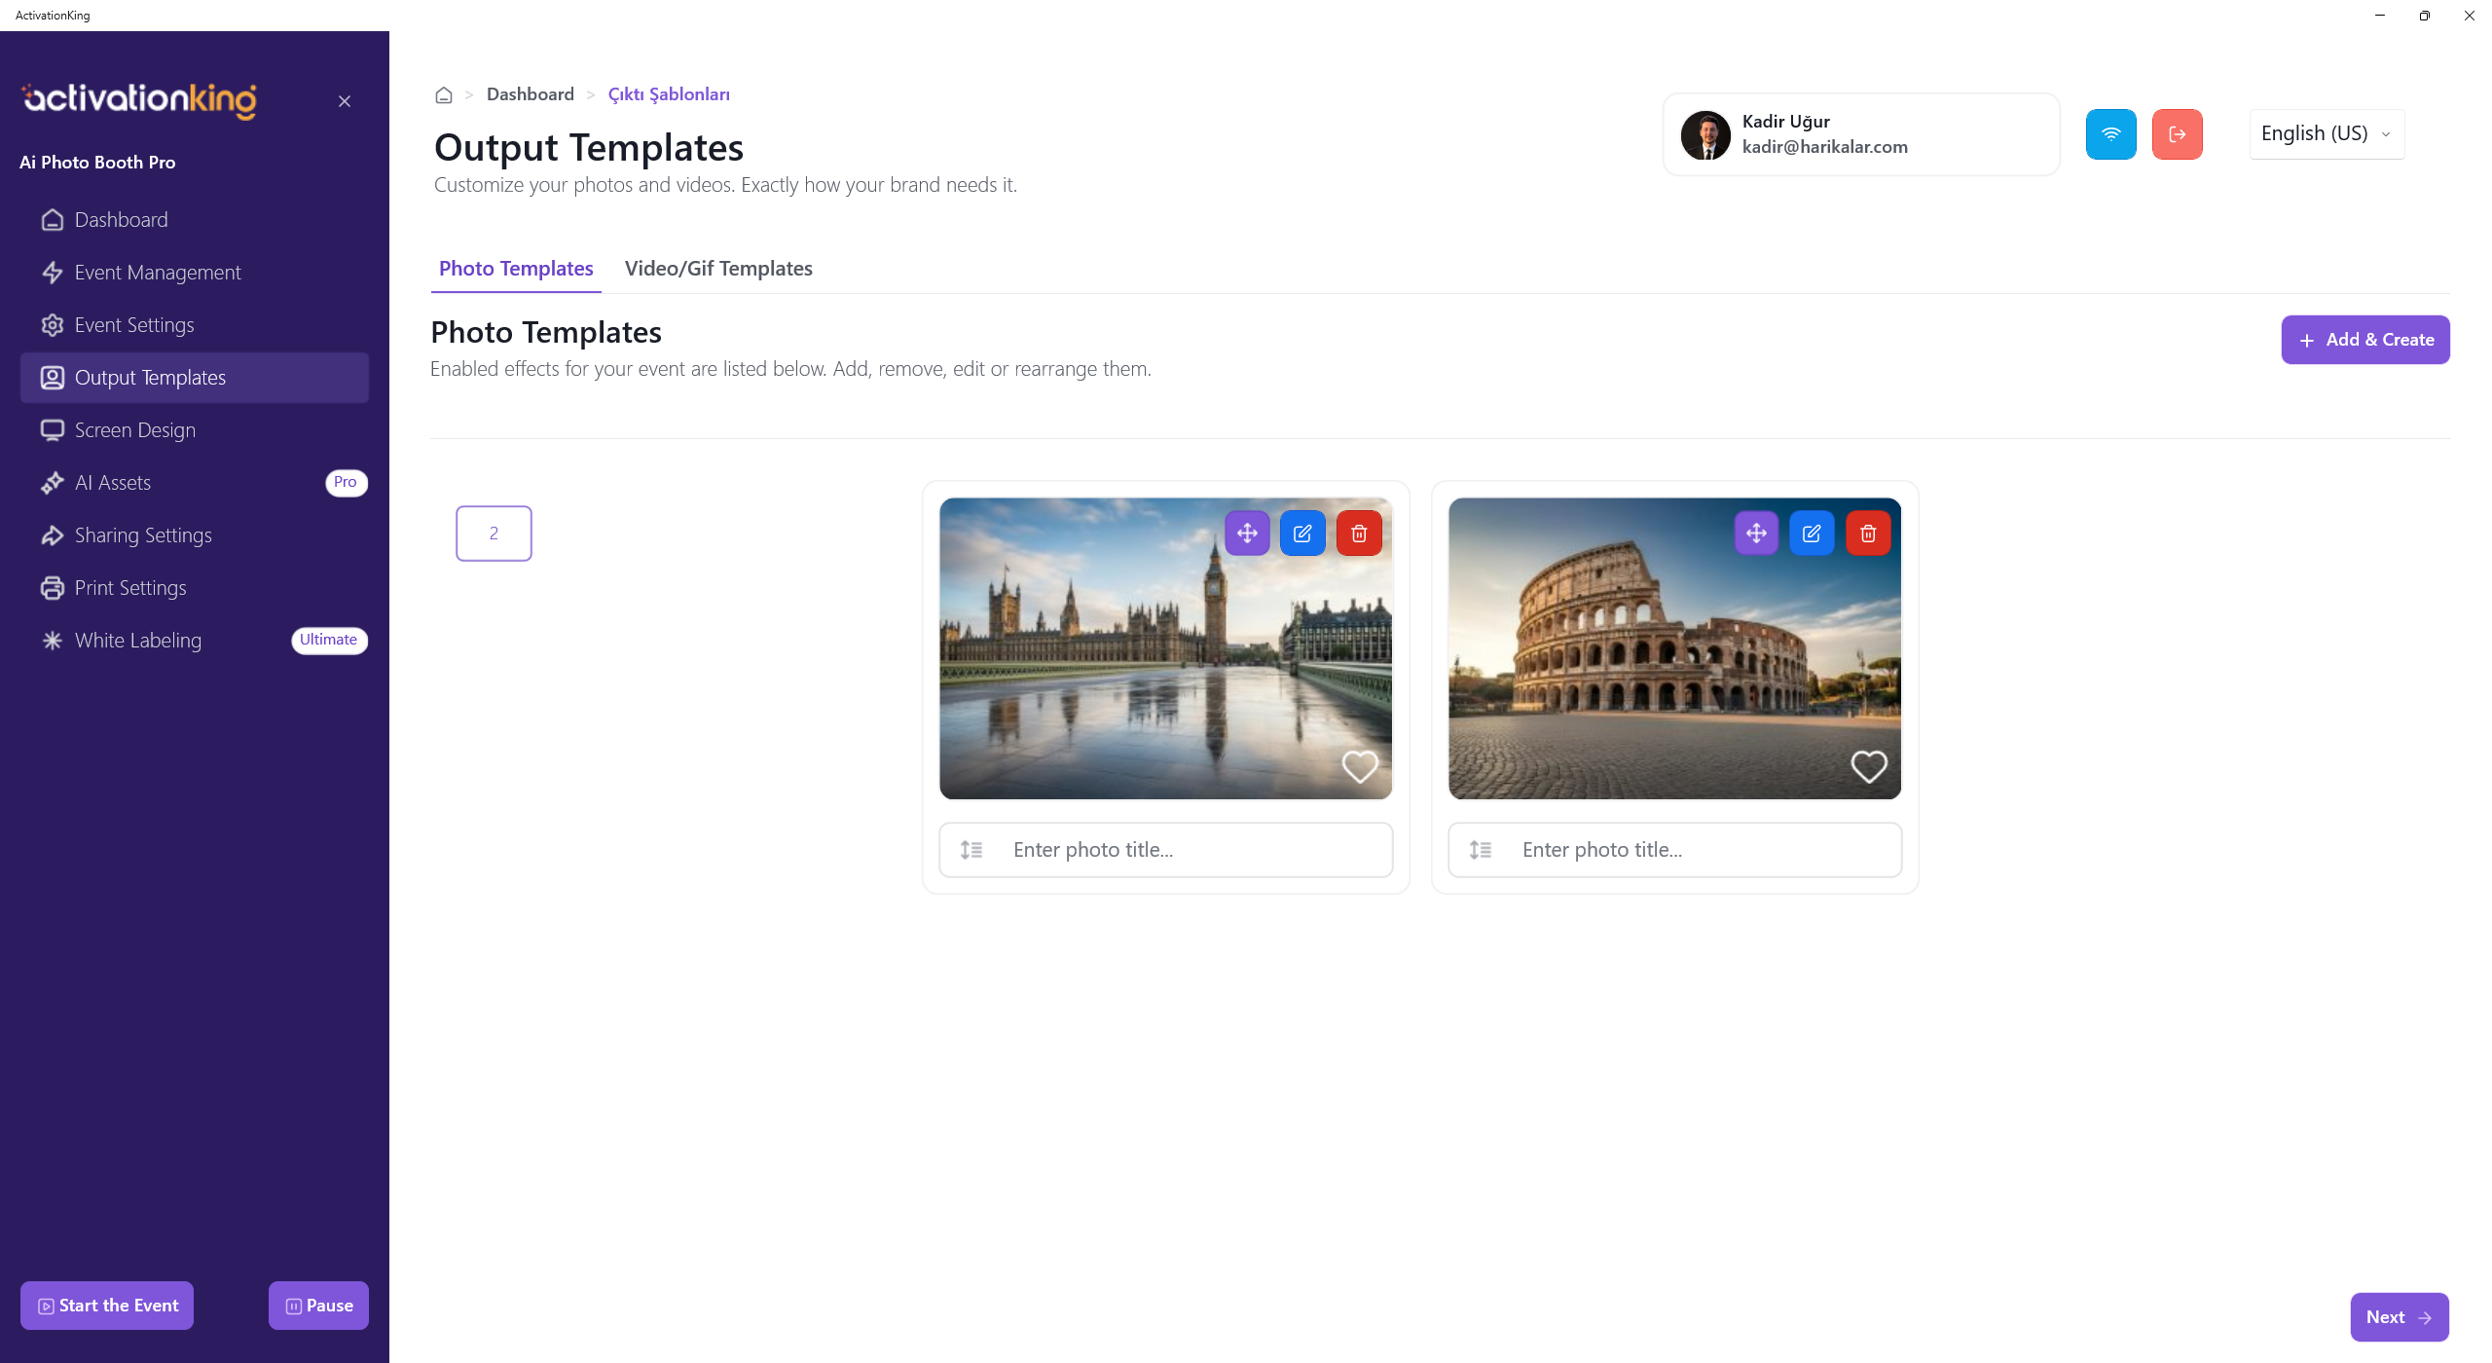Click the move icon on Big Ben photo
This screenshot has height=1363, width=2492.
[x=1247, y=534]
